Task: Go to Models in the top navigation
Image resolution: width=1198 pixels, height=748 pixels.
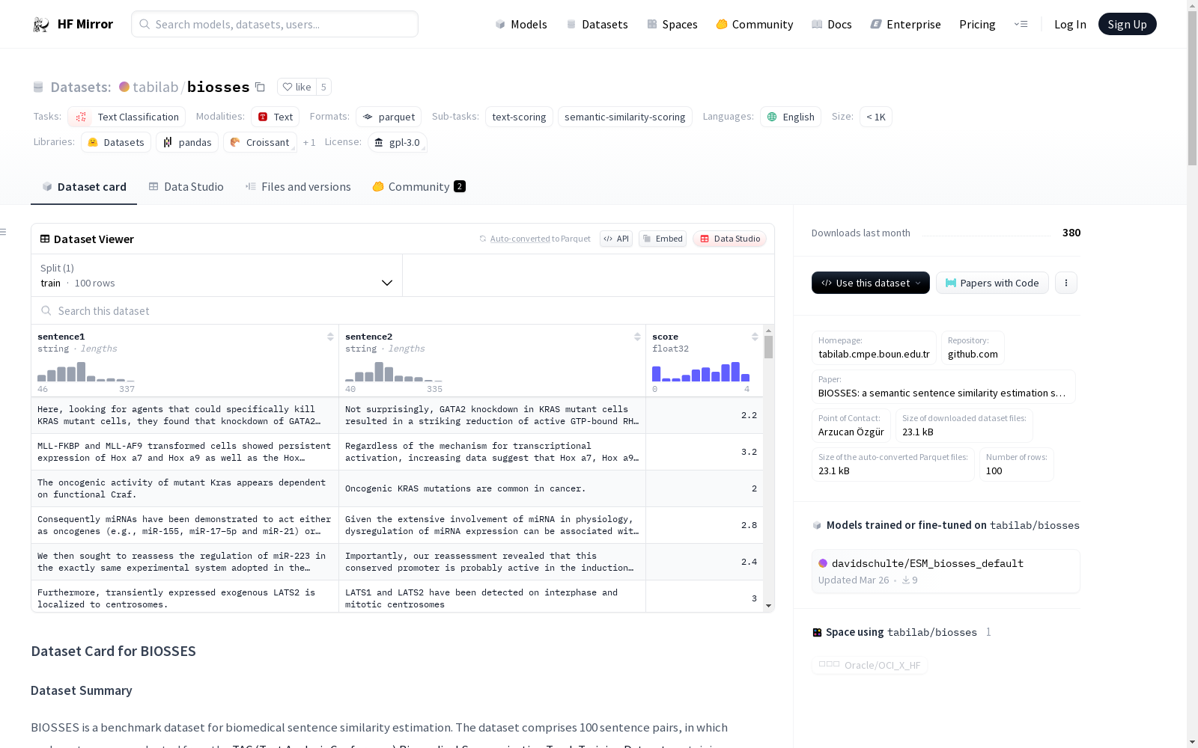Action: click(521, 24)
